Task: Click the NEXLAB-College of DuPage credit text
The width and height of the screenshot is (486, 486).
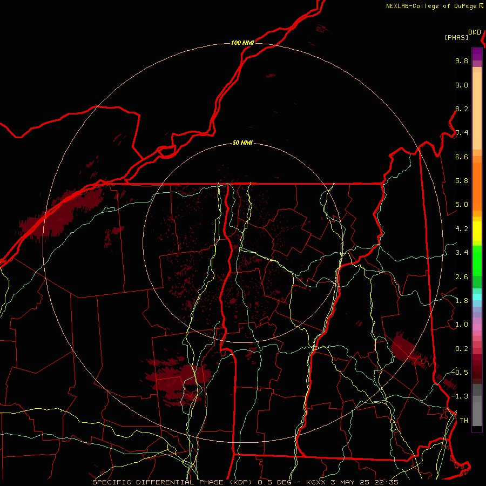Action: click(431, 6)
